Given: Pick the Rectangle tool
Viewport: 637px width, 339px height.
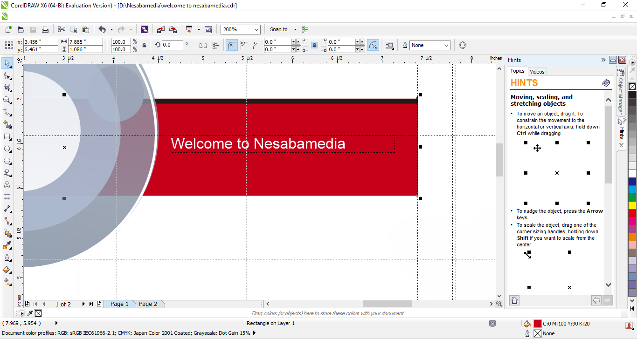Looking at the screenshot, I should 7,137.
